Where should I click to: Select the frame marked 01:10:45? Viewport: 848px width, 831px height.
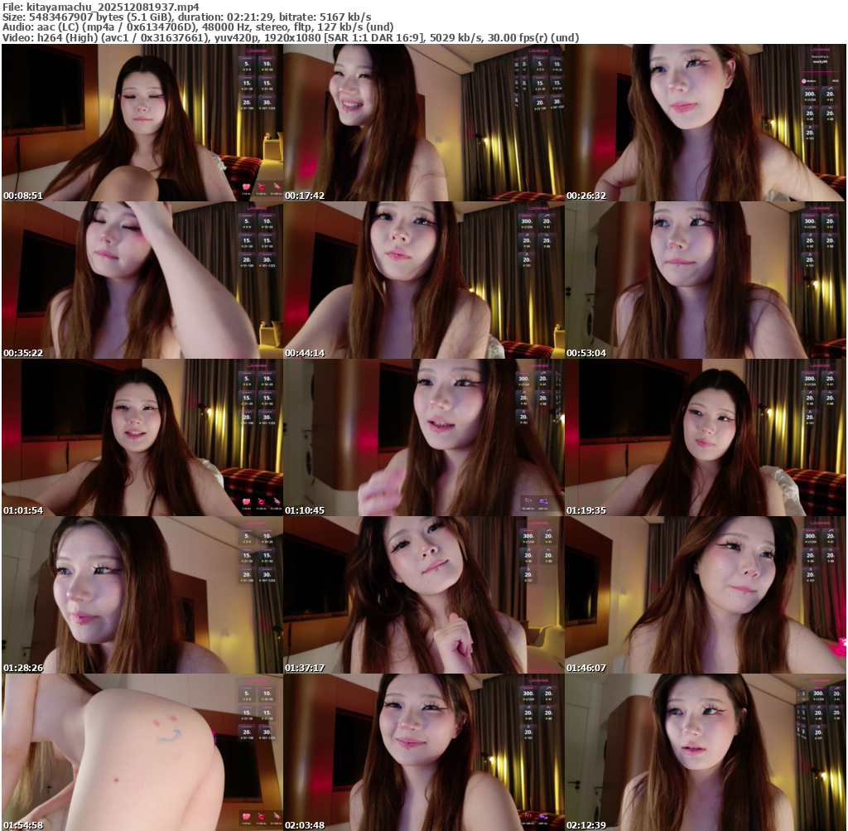(x=423, y=437)
